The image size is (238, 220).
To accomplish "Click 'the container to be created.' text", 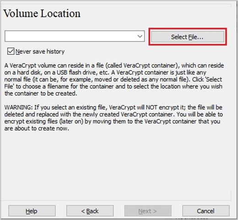I will [41, 93].
